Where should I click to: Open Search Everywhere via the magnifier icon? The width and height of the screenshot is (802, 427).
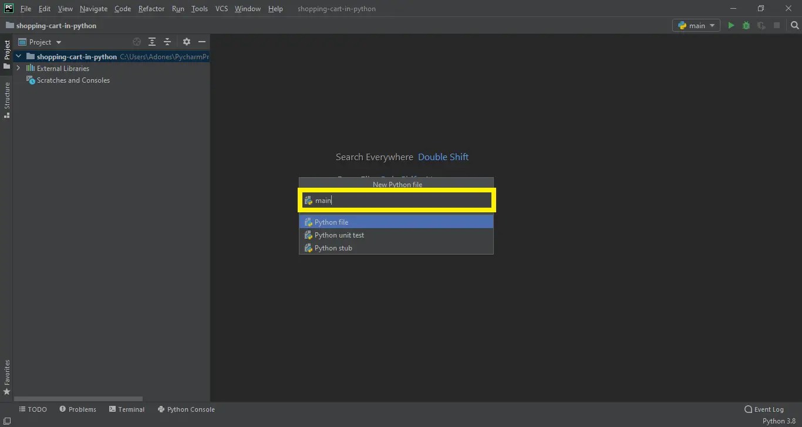tap(795, 25)
